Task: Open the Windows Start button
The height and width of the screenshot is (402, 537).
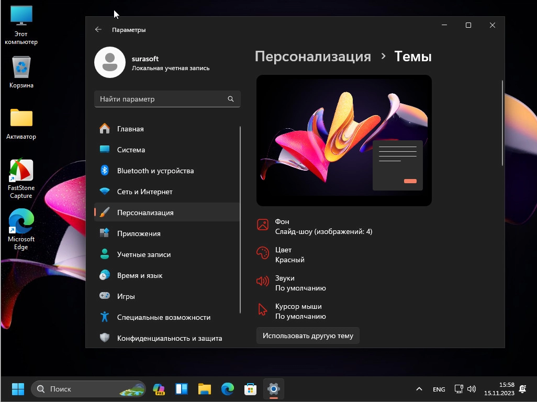Action: click(x=18, y=389)
